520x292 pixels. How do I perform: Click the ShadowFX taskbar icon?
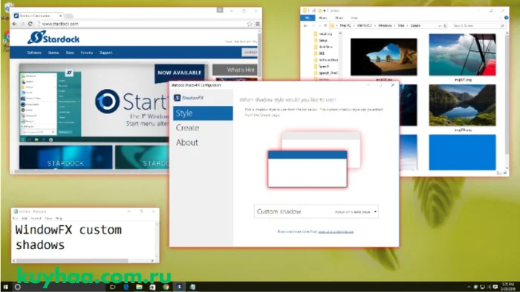click(x=179, y=287)
